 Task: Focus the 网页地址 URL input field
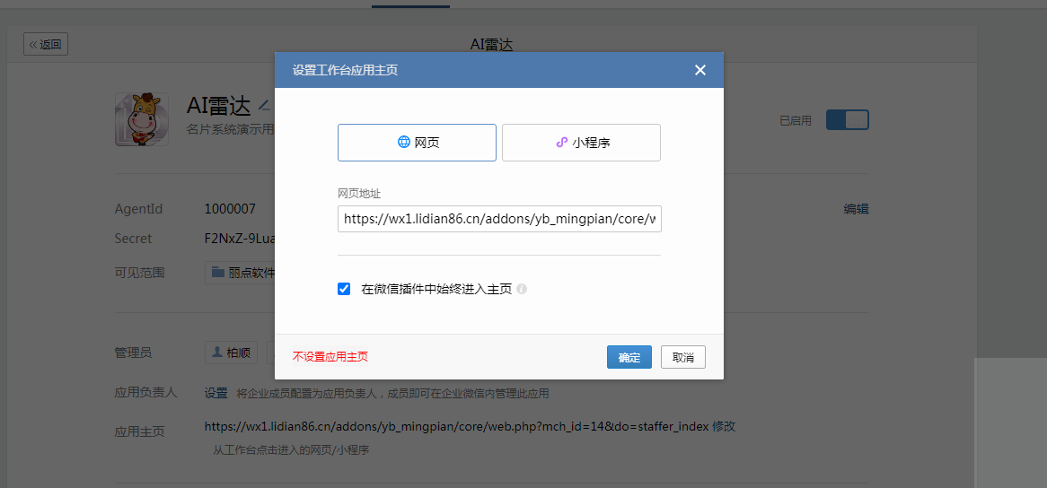coord(499,219)
